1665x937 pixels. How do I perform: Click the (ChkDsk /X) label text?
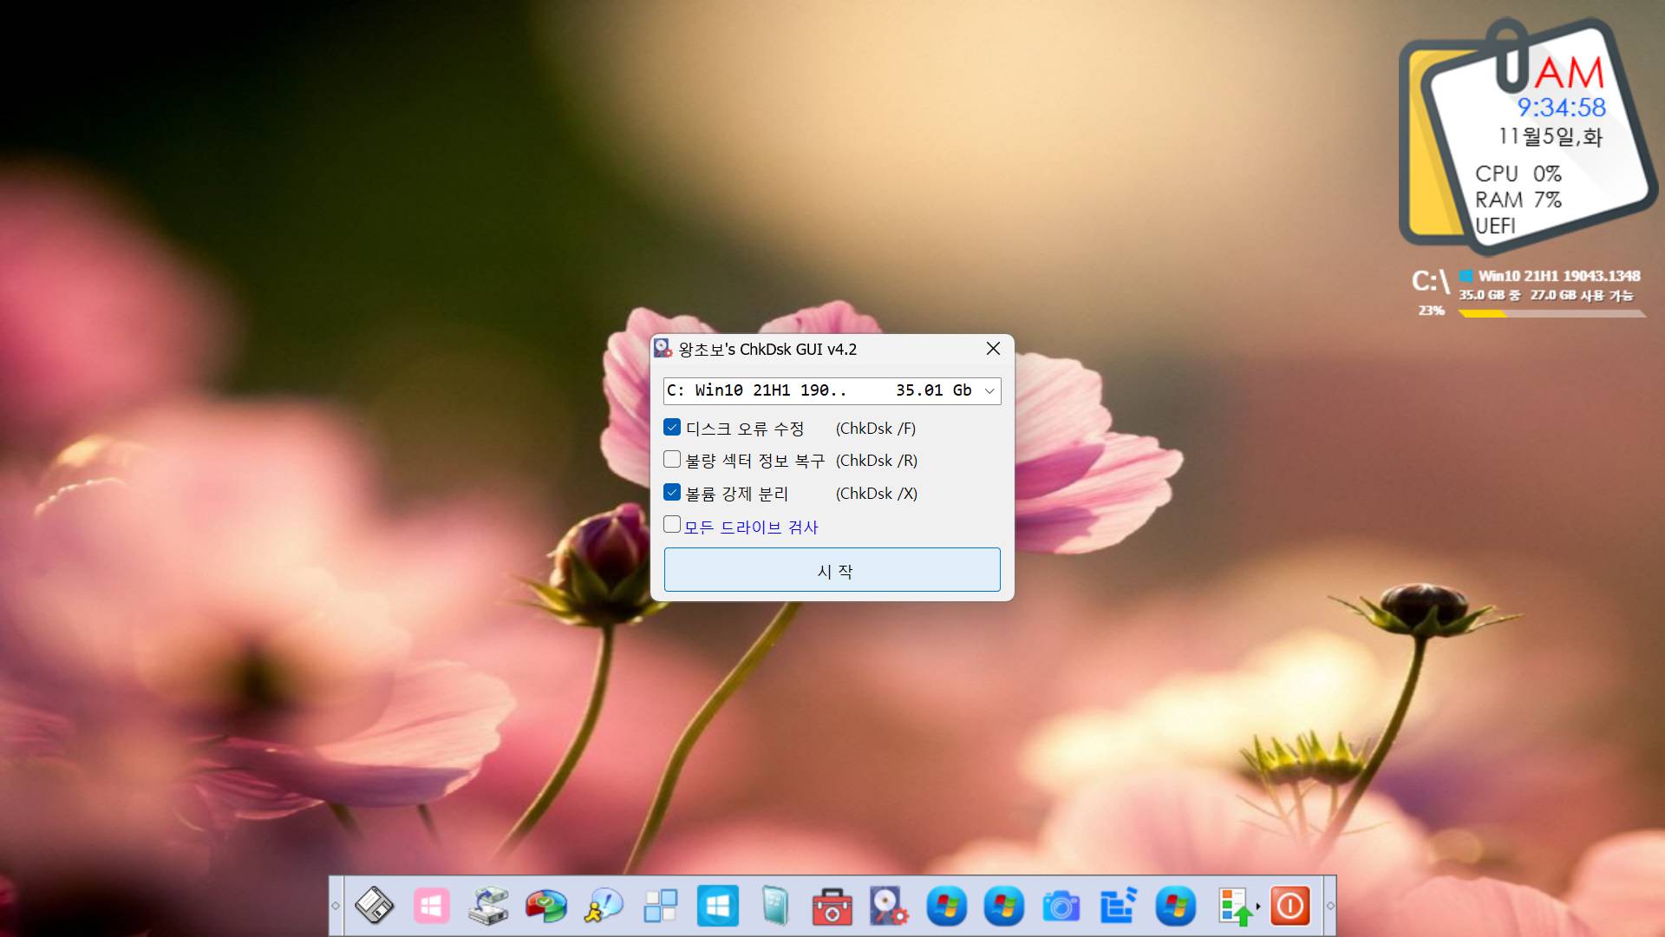click(x=877, y=494)
